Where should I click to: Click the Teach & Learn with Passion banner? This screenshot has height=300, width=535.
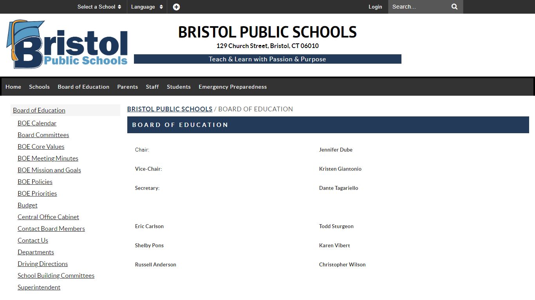[x=267, y=59]
